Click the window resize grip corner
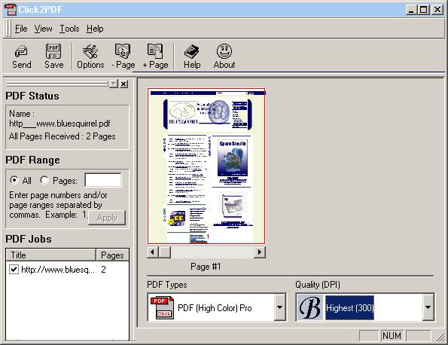This screenshot has width=448, height=345. point(440,337)
